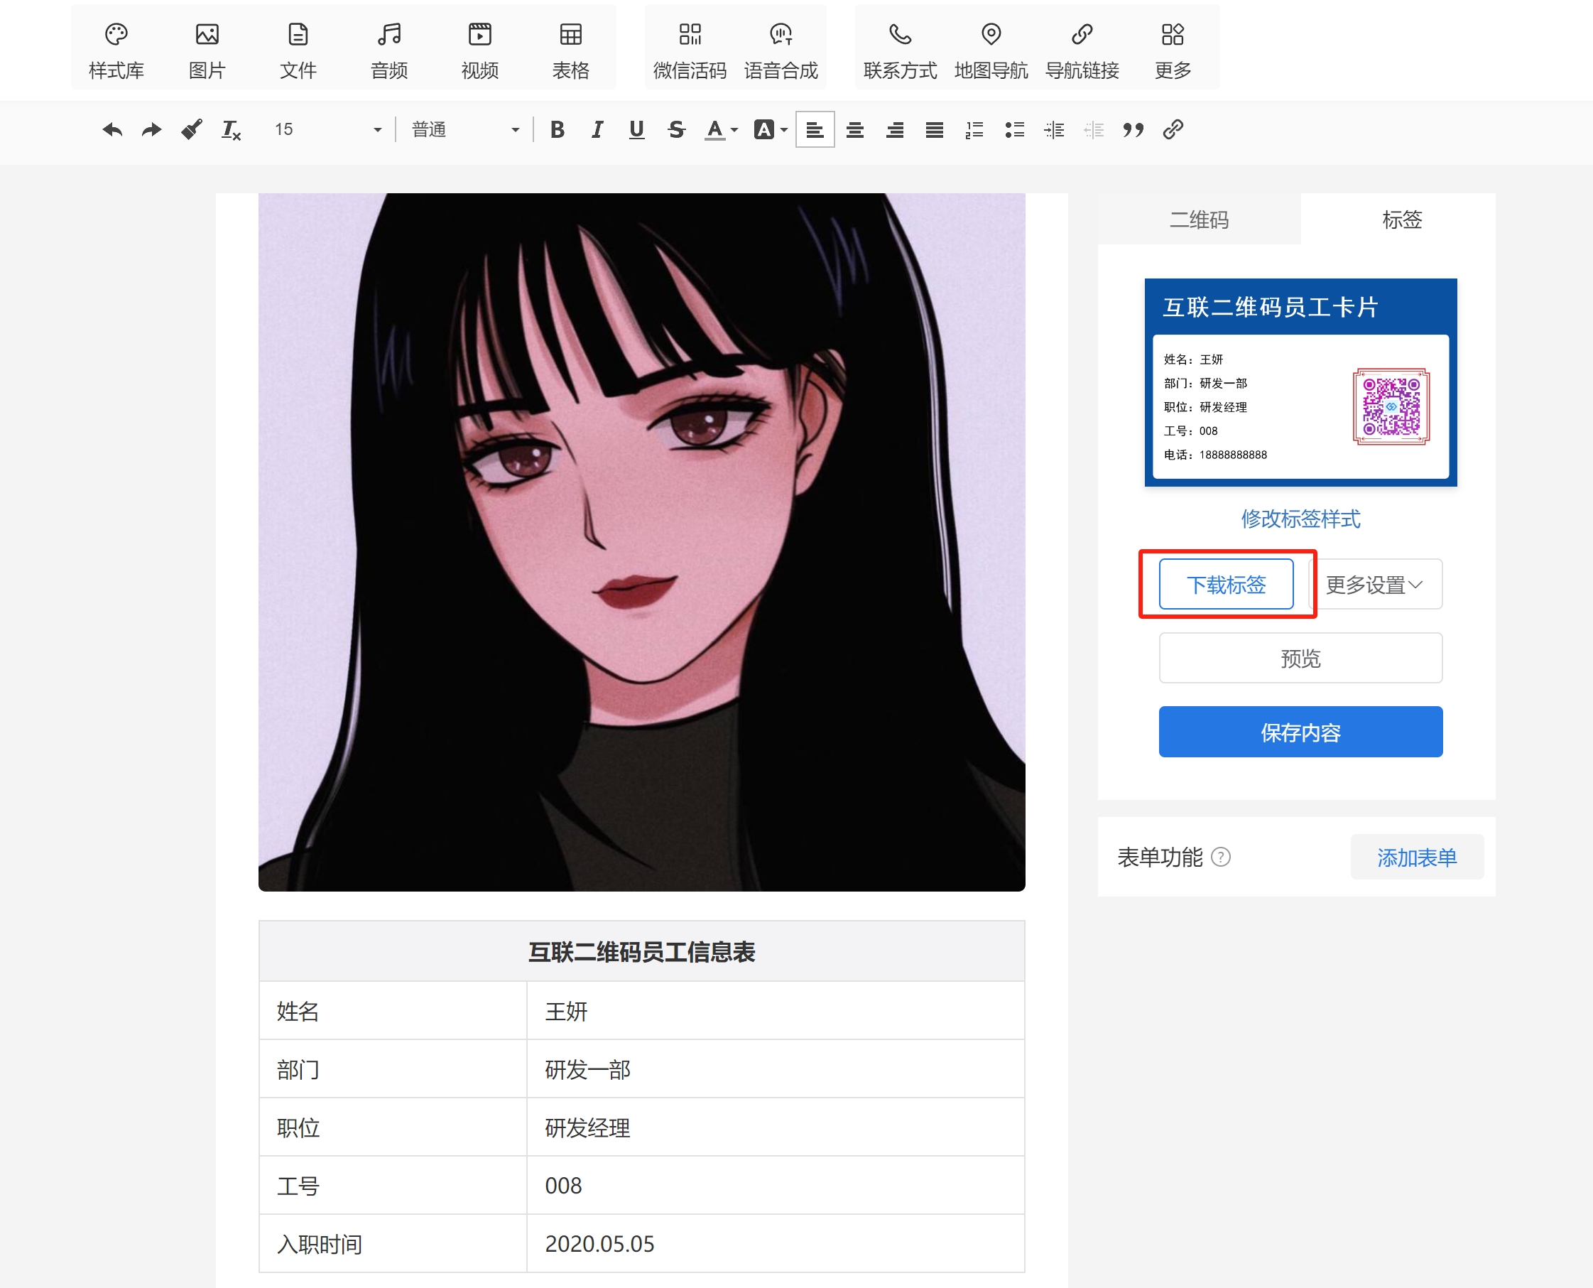1593x1288 pixels.
Task: Add 地图导航 map navigation
Action: coord(991,50)
